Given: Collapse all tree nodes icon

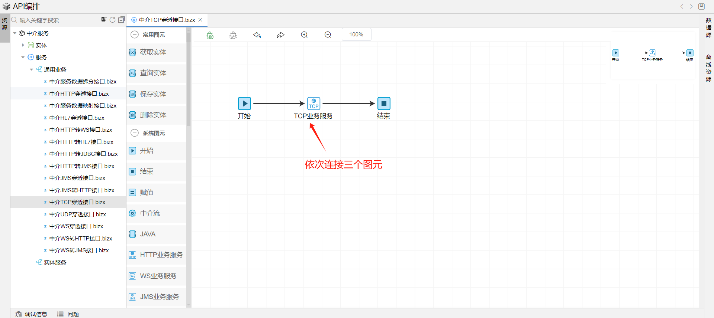Looking at the screenshot, I should click(x=121, y=20).
